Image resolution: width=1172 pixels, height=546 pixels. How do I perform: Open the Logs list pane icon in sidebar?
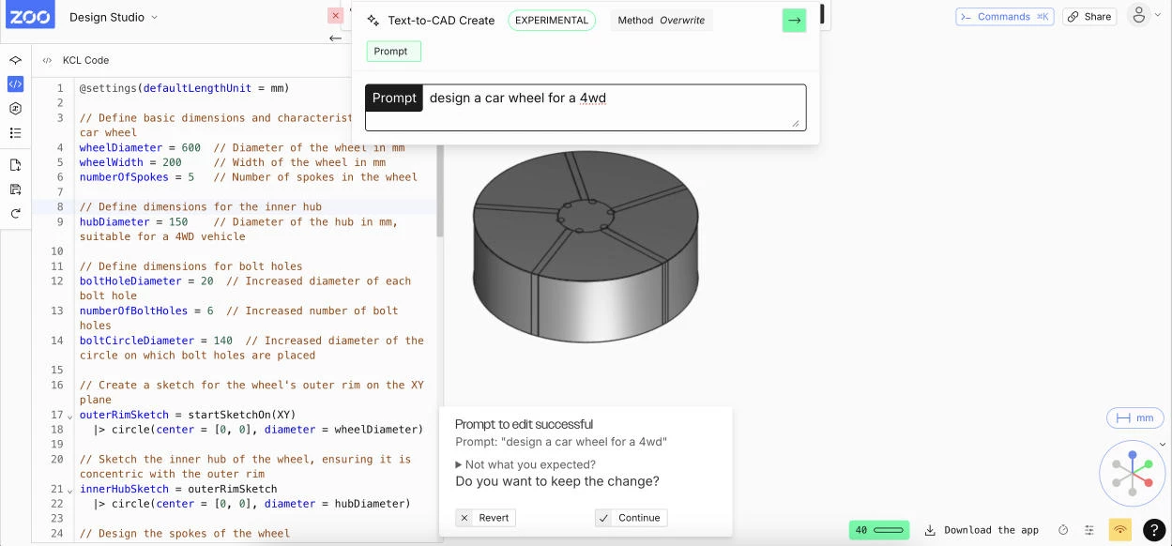pos(15,132)
